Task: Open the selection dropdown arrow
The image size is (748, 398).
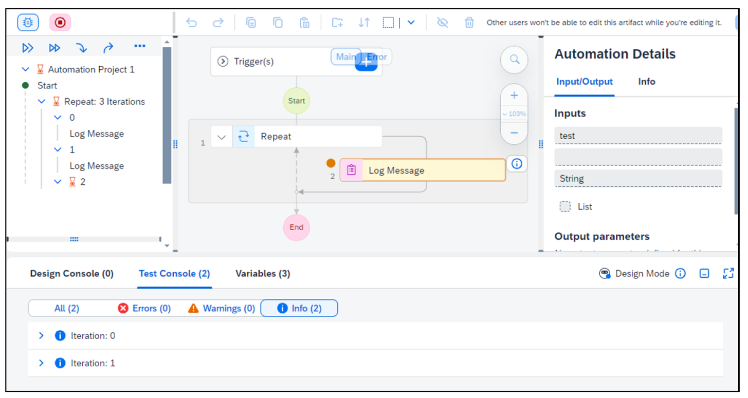Action: (x=411, y=23)
